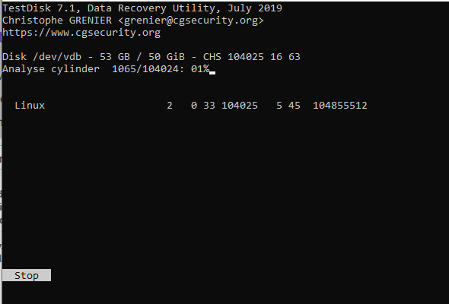
Task: Click the Christophe GRENIER author name
Action: pos(57,21)
